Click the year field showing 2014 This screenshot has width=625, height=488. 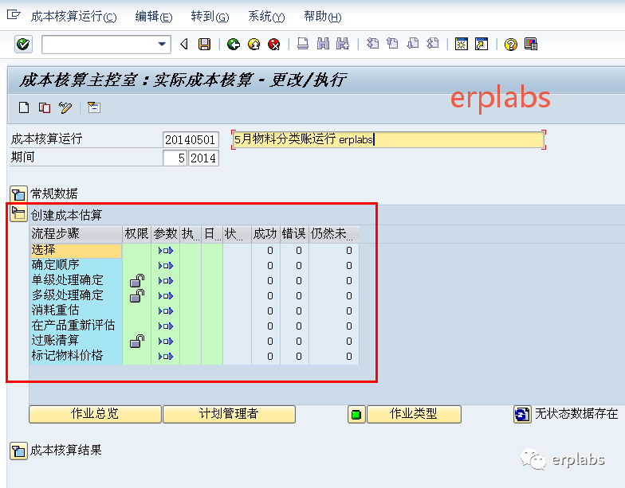203,158
